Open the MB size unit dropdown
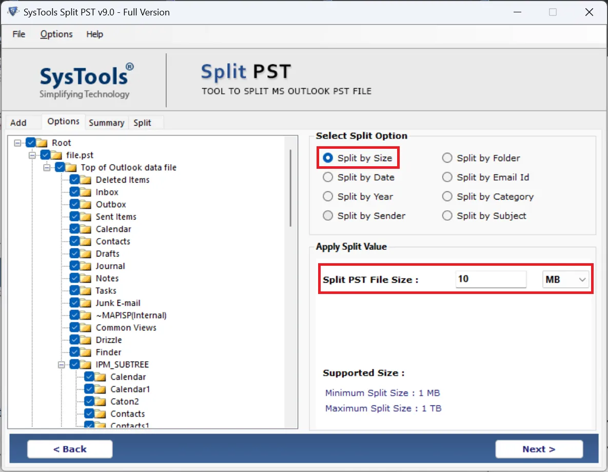The image size is (608, 472). 565,280
